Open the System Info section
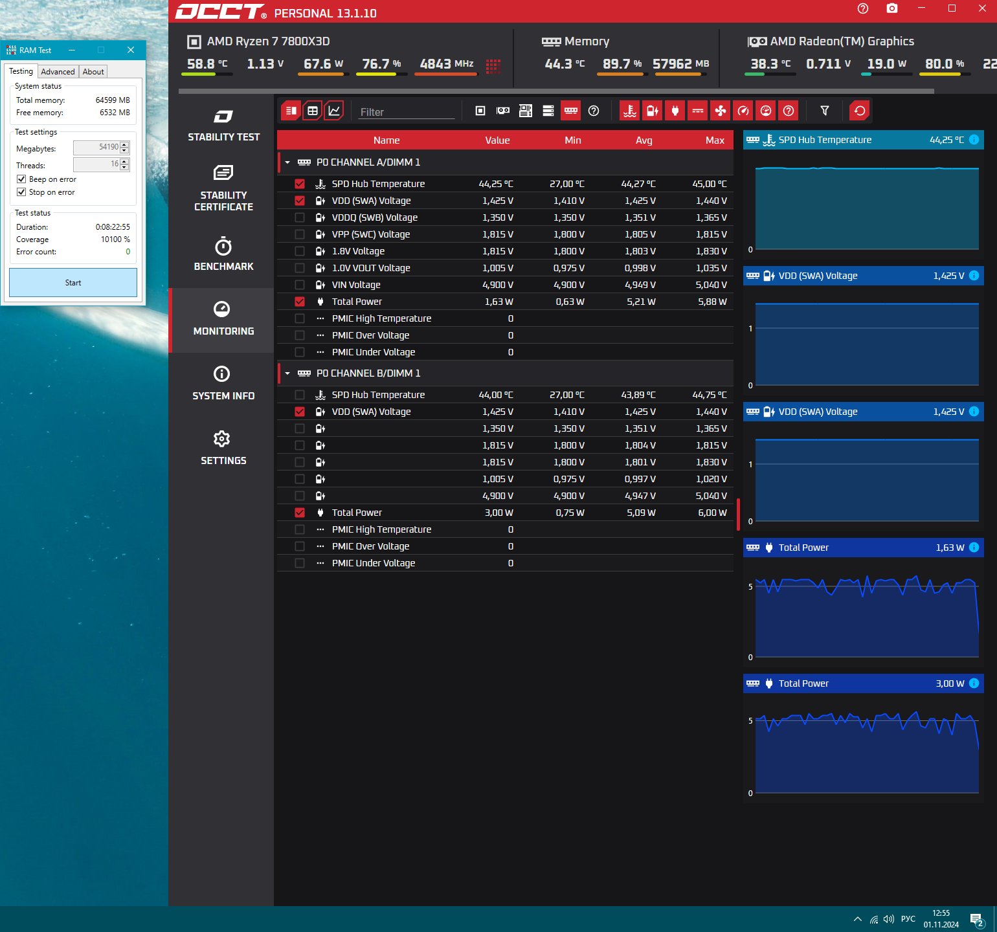The height and width of the screenshot is (932, 997). coord(223,384)
